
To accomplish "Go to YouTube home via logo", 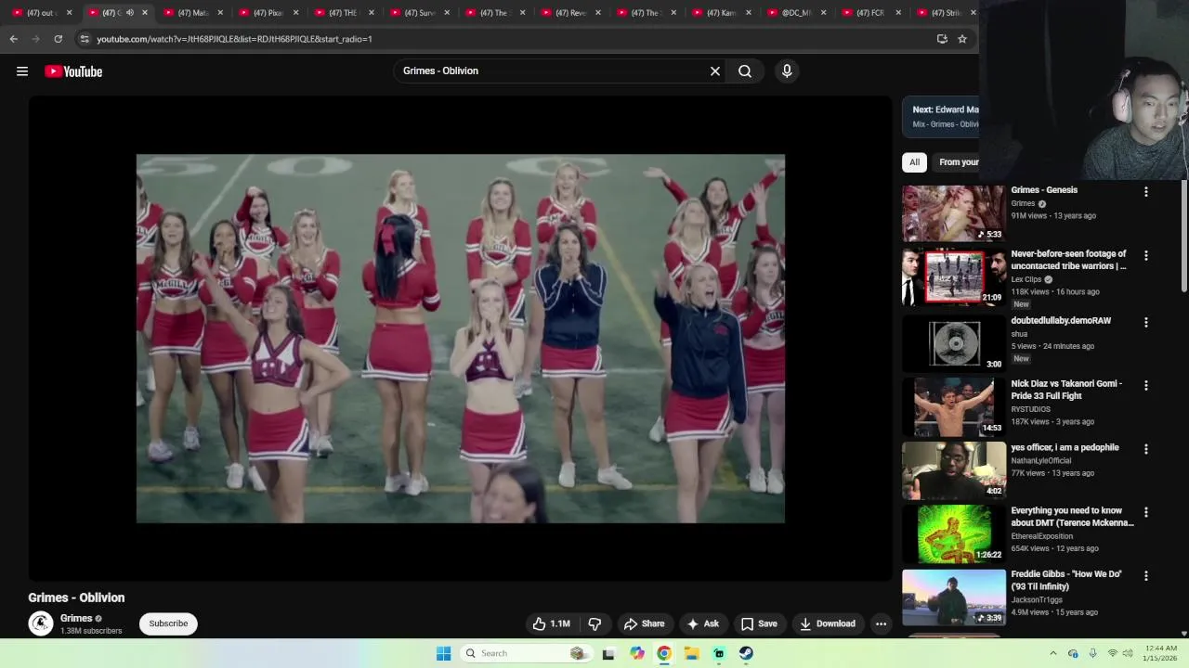I will pyautogui.click(x=73, y=71).
